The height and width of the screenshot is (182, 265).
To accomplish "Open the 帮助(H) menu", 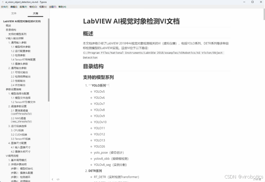I will point(62,7).
